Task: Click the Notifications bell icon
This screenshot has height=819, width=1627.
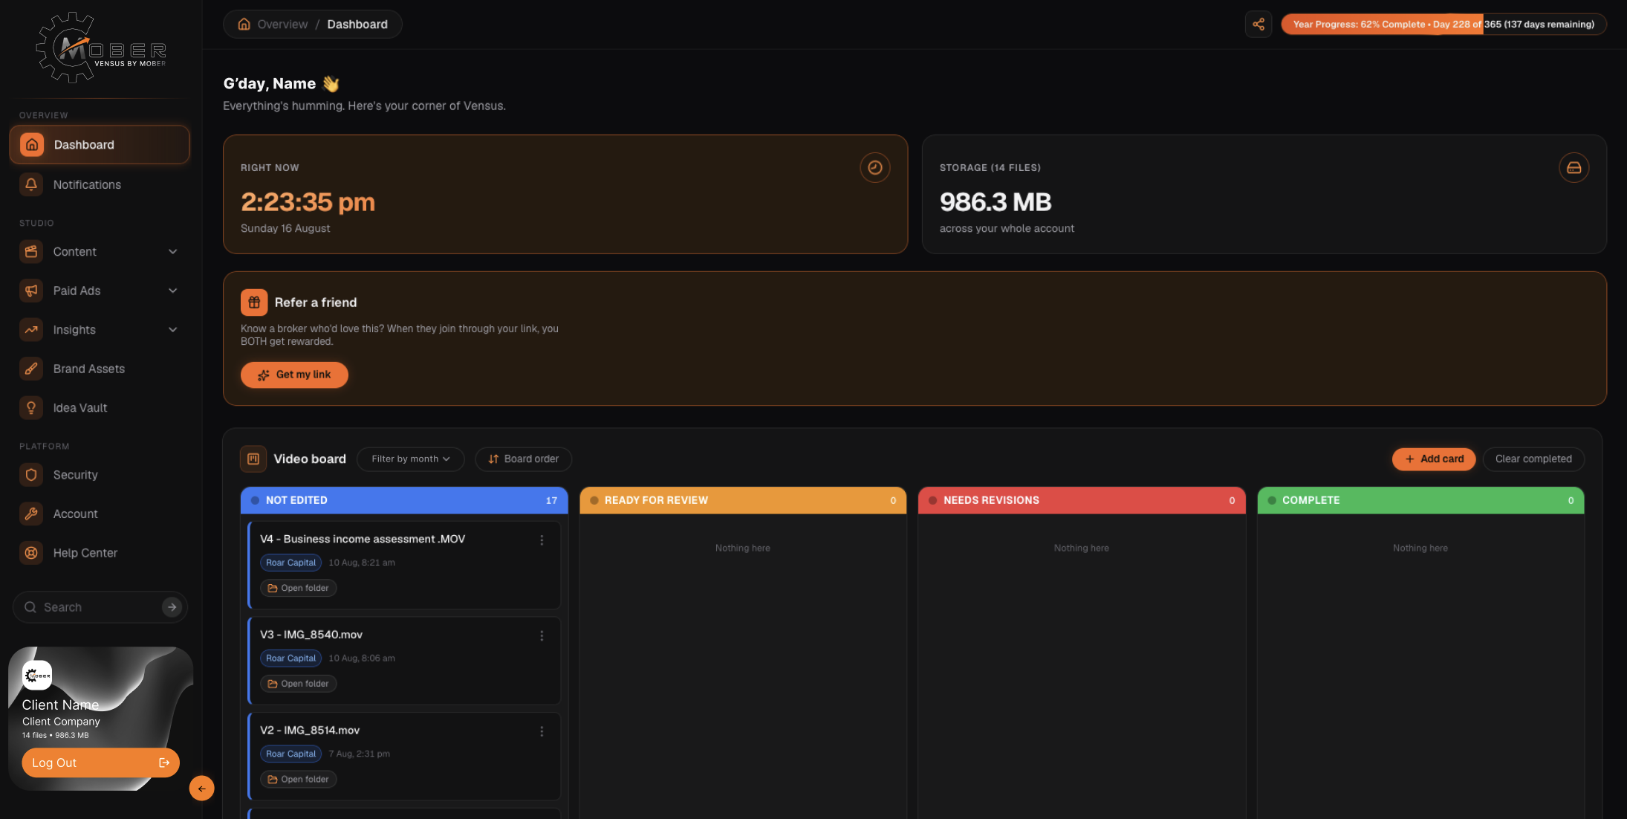Action: (31, 184)
